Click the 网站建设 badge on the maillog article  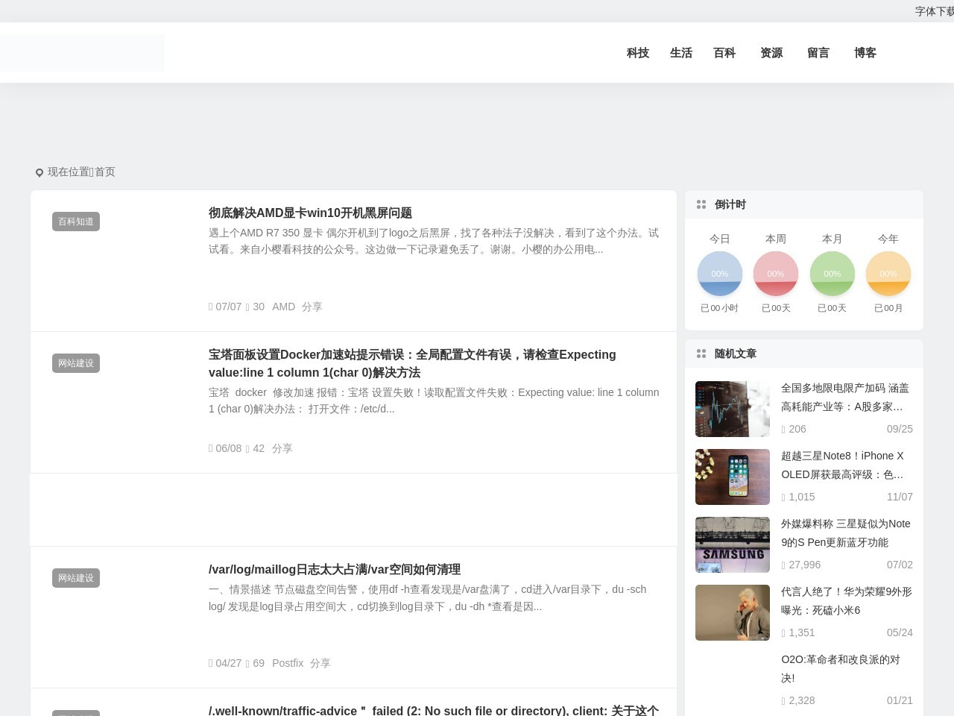pos(76,578)
